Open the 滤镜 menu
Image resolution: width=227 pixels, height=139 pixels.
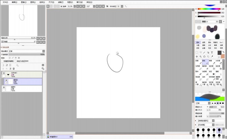pos(60,2)
